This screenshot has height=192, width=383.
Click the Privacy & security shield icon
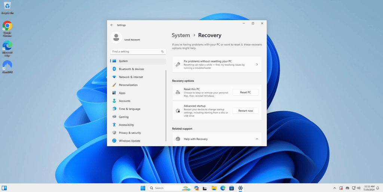114,133
